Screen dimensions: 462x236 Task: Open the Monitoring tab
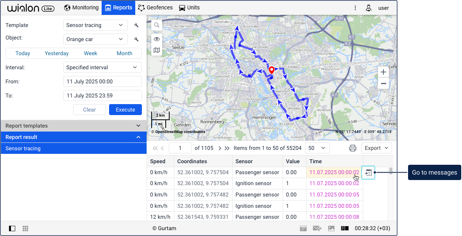(82, 8)
